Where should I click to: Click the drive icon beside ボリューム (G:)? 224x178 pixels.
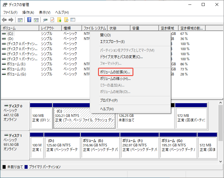tap(4, 74)
